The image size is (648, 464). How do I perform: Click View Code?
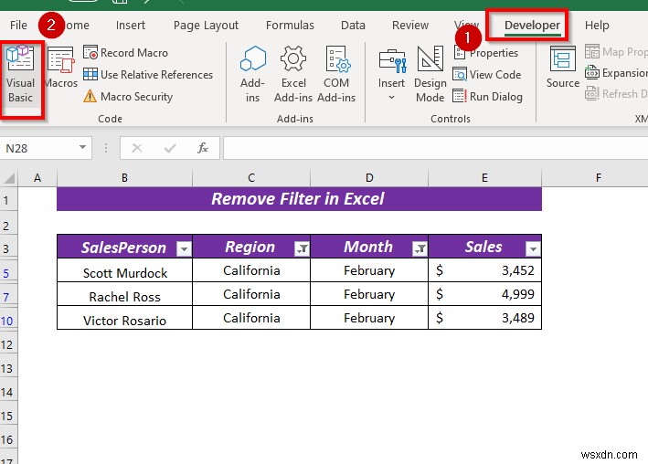pyautogui.click(x=487, y=75)
